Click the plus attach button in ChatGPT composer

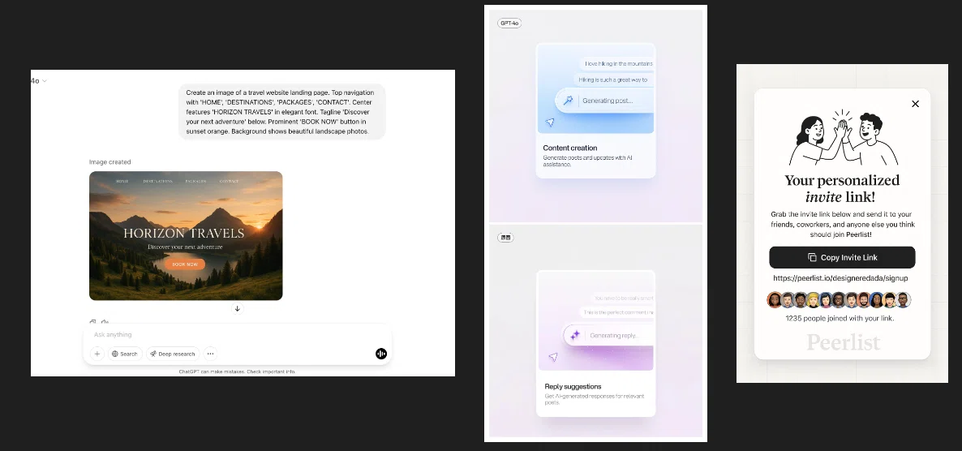click(97, 354)
